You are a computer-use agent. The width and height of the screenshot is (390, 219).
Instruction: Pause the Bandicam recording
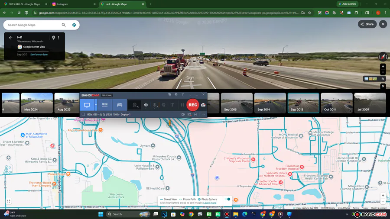point(182,105)
